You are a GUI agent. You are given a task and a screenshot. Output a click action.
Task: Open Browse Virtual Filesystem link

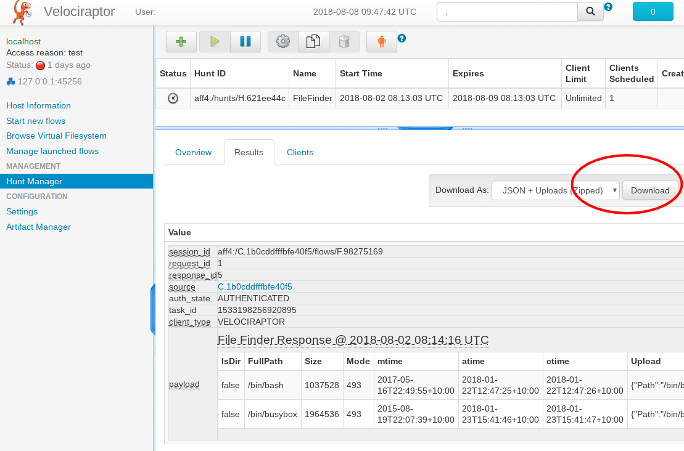56,136
